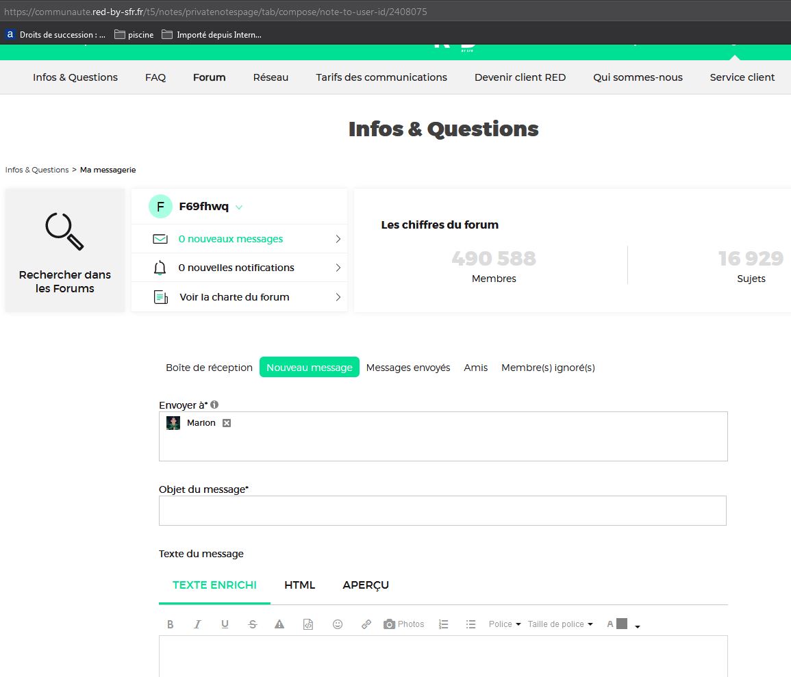This screenshot has width=791, height=677.
Task: Open Infos & Questions nav menu
Action: point(75,77)
